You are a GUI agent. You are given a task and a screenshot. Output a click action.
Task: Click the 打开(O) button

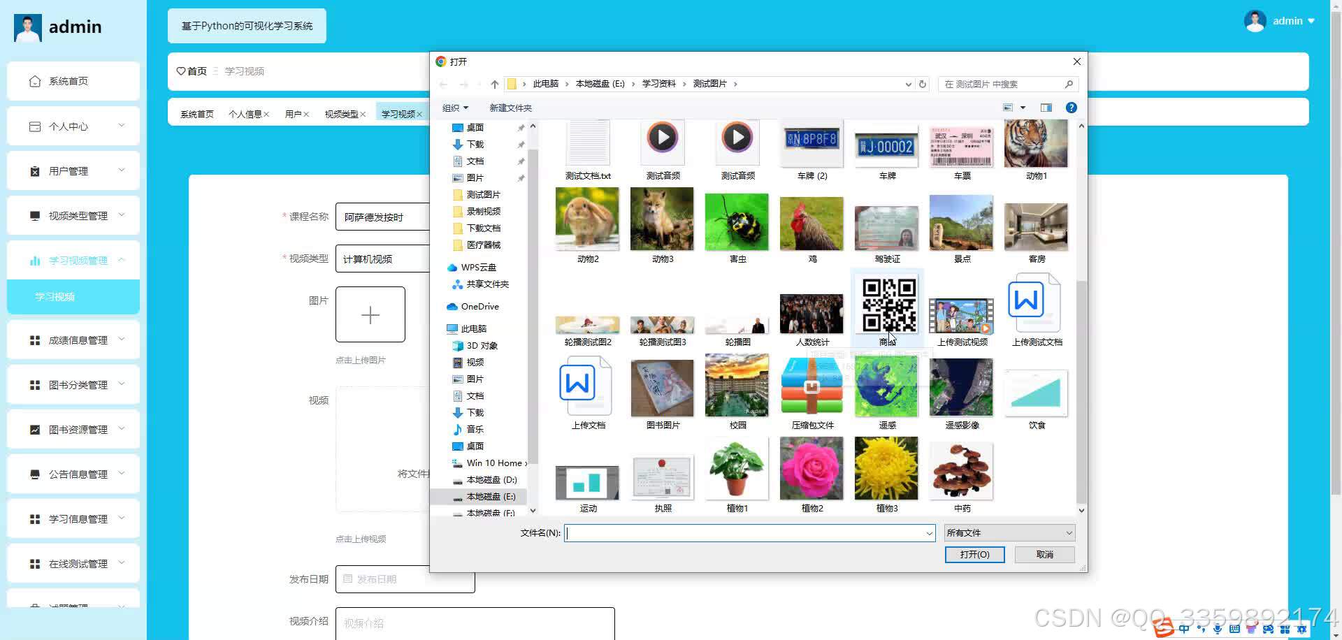tap(975, 555)
